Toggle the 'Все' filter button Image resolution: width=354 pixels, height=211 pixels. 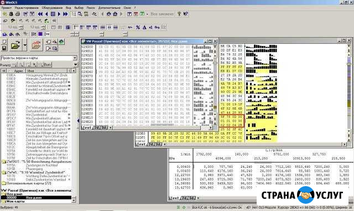coord(47,65)
